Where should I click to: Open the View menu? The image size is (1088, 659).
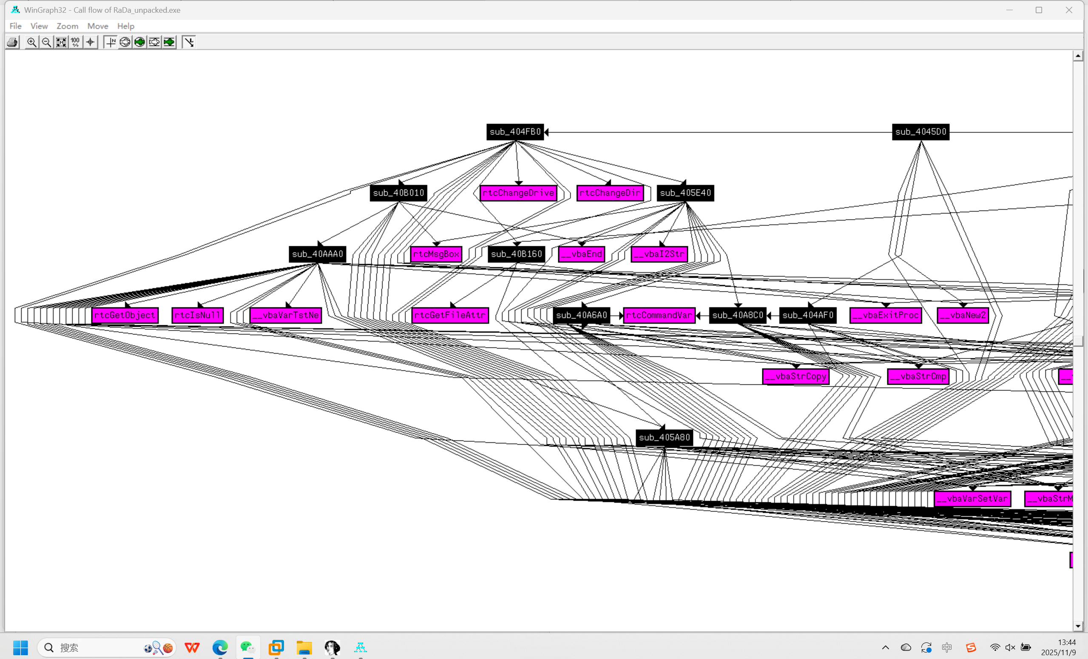tap(39, 26)
